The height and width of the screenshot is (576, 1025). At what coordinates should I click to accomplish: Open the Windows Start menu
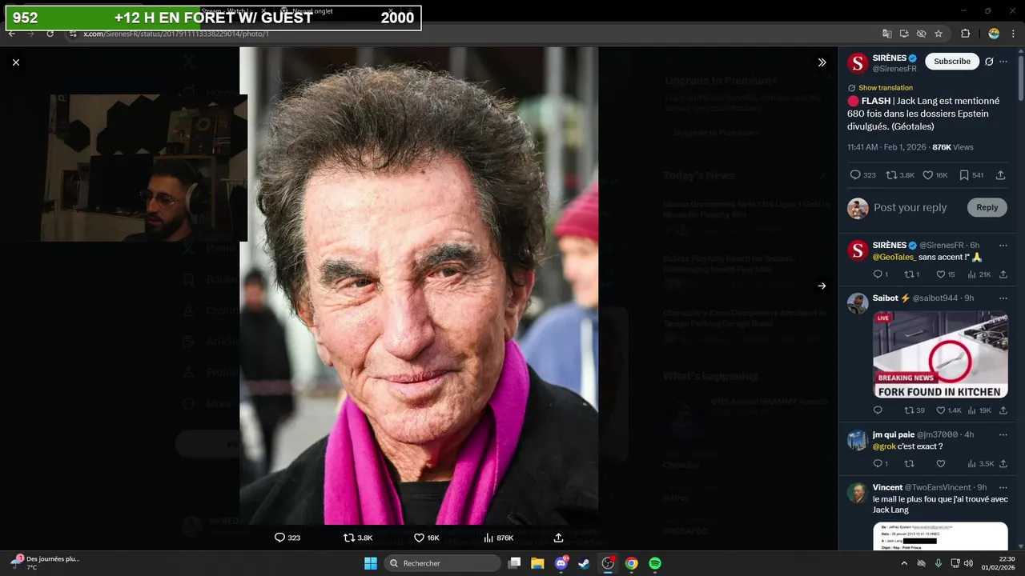pyautogui.click(x=371, y=563)
